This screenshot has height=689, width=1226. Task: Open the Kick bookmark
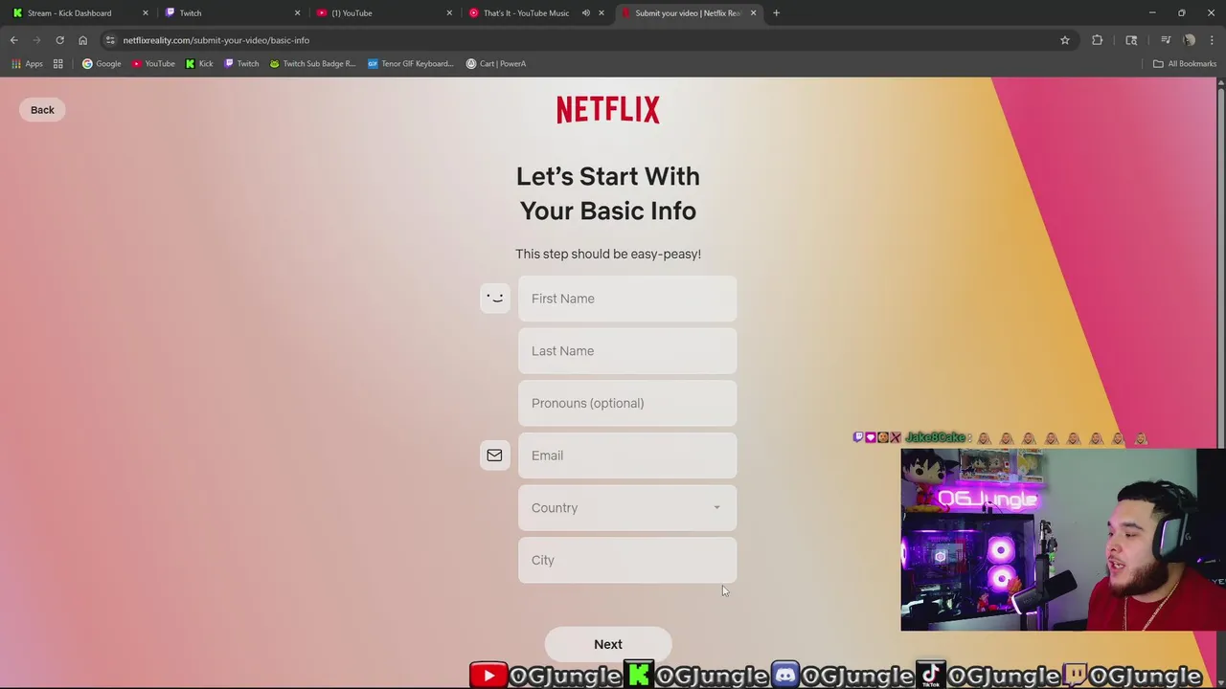click(x=199, y=63)
